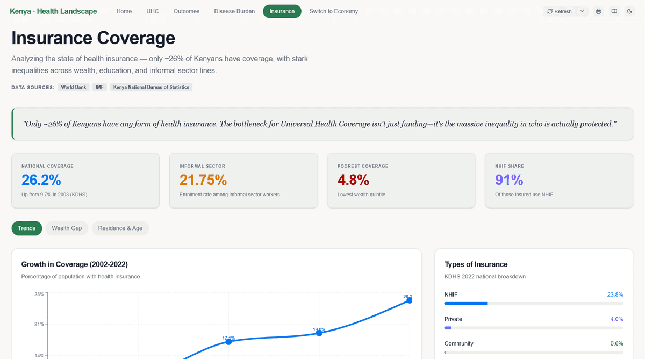Select the Insurance nav item
This screenshot has height=359, width=645.
tap(282, 11)
